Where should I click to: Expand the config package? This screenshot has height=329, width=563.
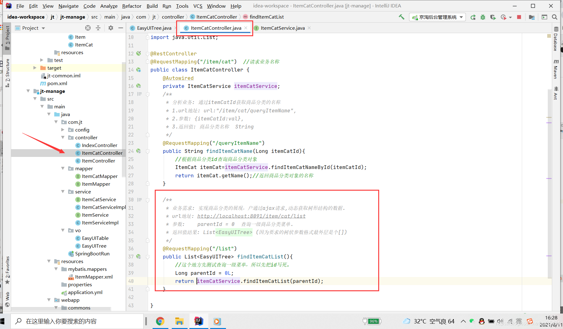tap(63, 130)
